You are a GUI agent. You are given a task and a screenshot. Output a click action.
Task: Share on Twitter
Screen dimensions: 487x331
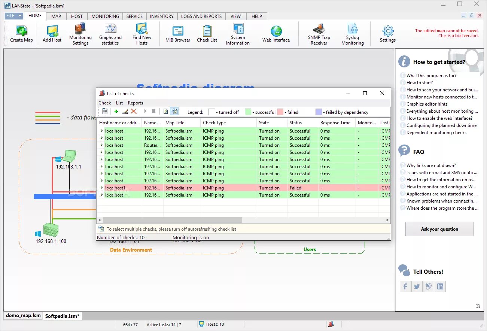(417, 286)
